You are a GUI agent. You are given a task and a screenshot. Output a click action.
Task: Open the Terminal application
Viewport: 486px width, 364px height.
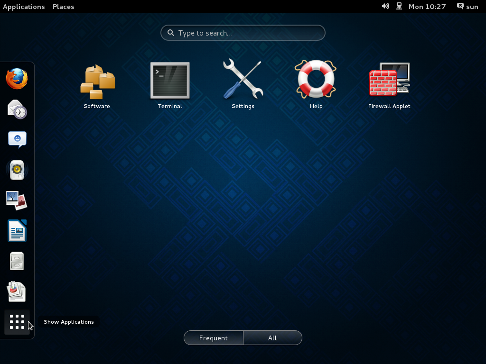170,81
